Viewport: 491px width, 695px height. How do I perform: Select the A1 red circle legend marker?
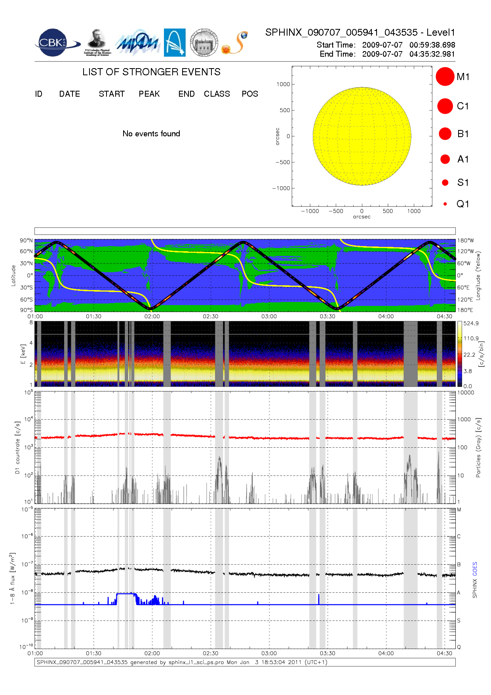(445, 159)
